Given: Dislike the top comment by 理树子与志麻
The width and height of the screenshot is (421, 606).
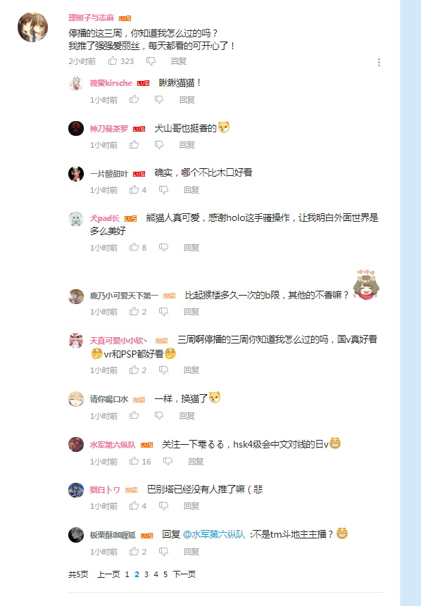Looking at the screenshot, I should click(x=151, y=61).
